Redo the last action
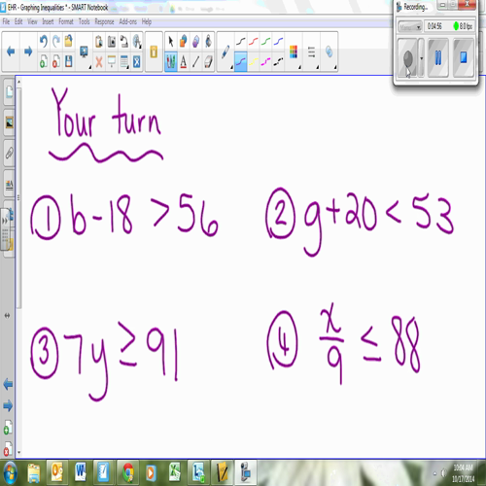 click(x=56, y=41)
